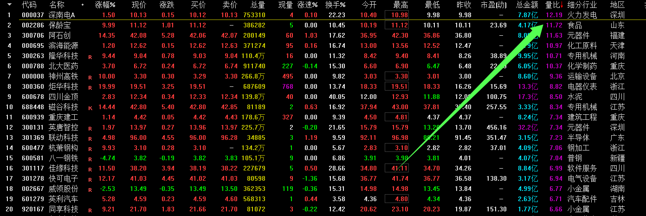Click the 现量 column header
The height and width of the screenshot is (216, 646).
(286, 5)
